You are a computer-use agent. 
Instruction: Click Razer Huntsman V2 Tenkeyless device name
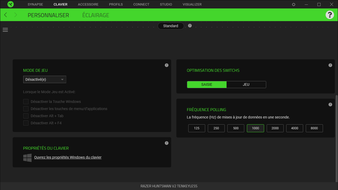point(169,186)
